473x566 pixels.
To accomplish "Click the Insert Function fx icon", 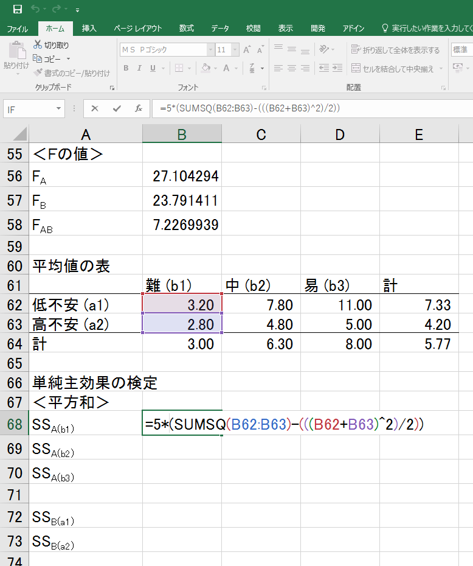I will pyautogui.click(x=139, y=109).
